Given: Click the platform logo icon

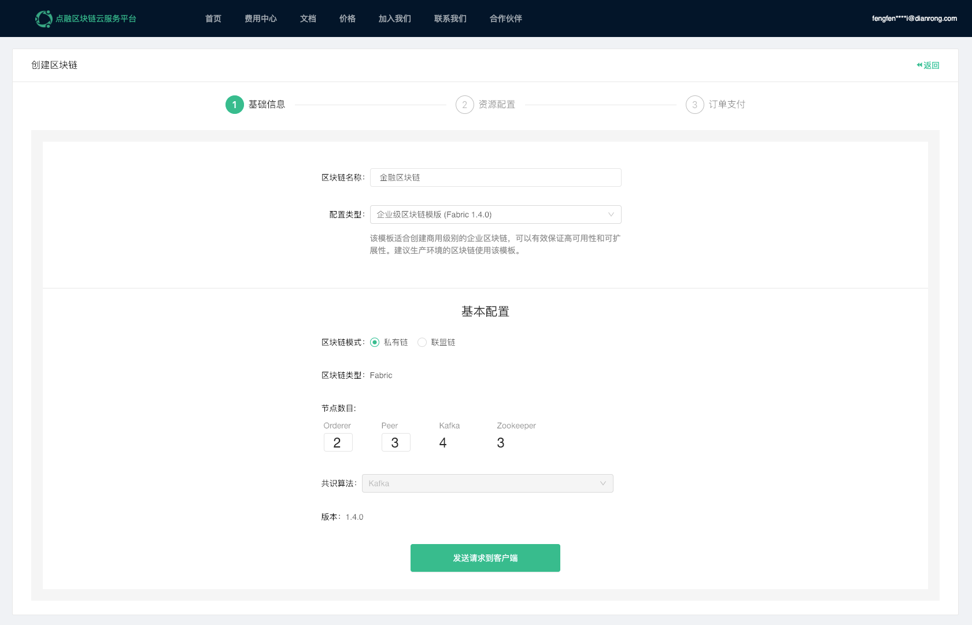Looking at the screenshot, I should click(x=44, y=19).
